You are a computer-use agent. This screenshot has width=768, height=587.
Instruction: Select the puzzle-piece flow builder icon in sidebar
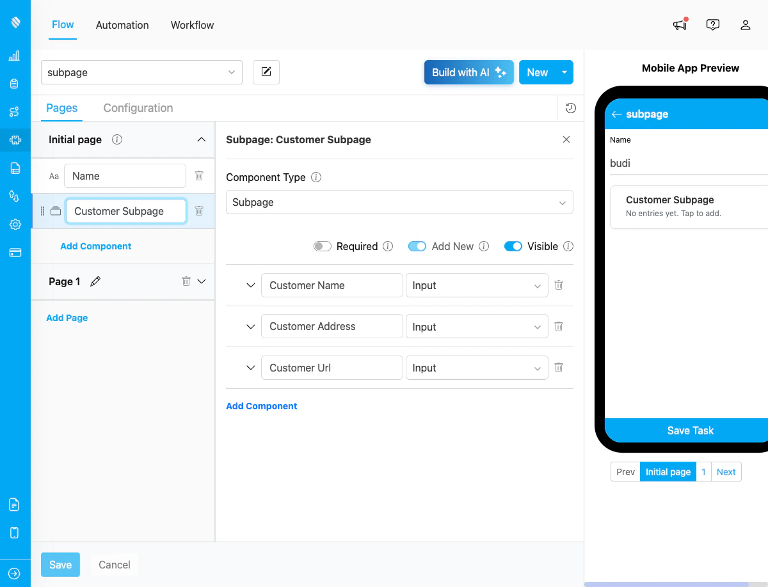(x=15, y=140)
